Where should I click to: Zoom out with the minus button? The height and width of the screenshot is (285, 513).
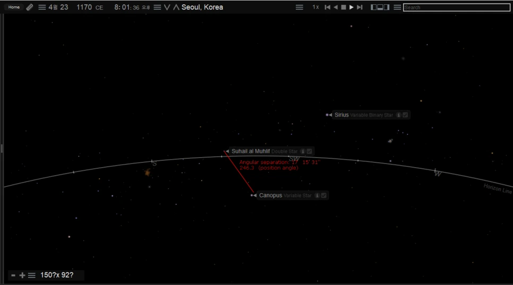13,275
